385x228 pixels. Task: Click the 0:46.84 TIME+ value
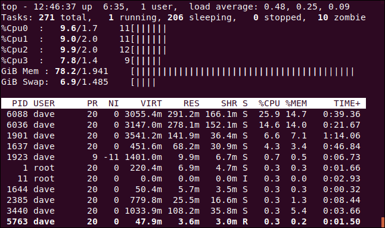tap(341, 146)
